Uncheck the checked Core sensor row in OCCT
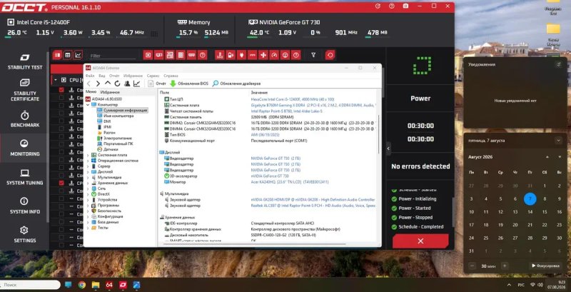 click(x=61, y=89)
